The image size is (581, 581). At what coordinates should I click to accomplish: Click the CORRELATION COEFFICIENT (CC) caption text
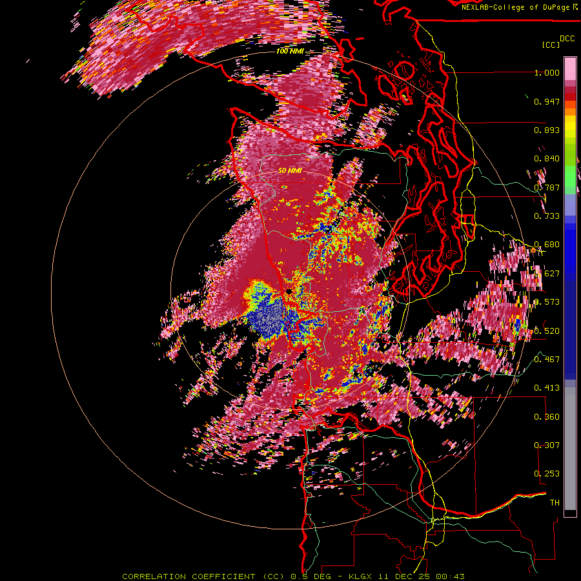point(203,576)
